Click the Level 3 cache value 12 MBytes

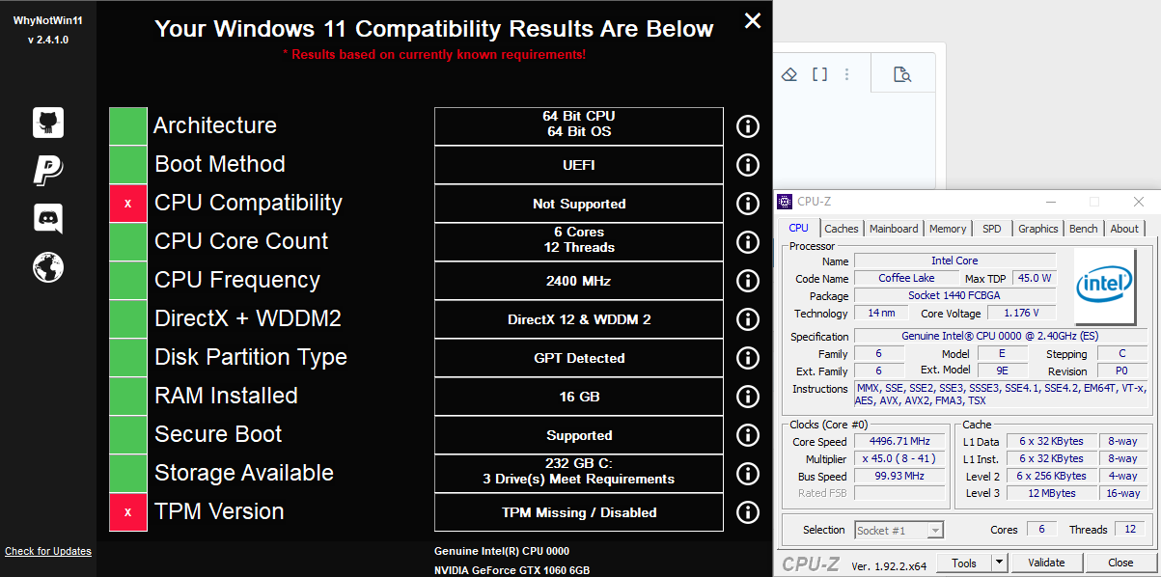(x=1053, y=493)
